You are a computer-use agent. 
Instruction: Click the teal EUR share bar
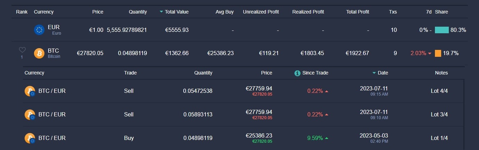pyautogui.click(x=442, y=30)
